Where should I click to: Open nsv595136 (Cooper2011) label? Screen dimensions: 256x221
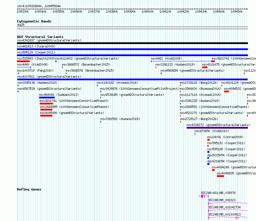[x=226, y=149]
